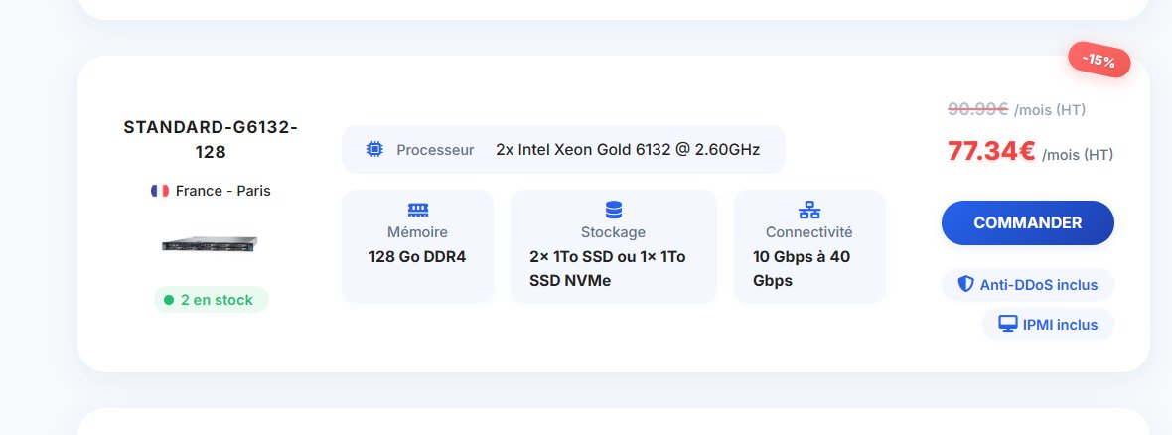Click the blue processor chip icon

375,150
